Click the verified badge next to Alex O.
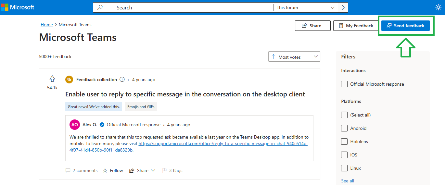The image size is (445, 185). point(102,125)
